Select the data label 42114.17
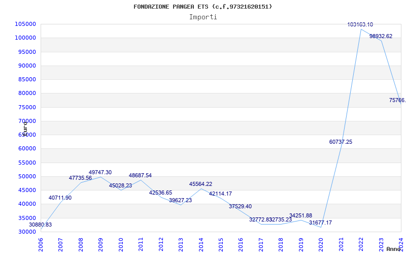 click(221, 194)
